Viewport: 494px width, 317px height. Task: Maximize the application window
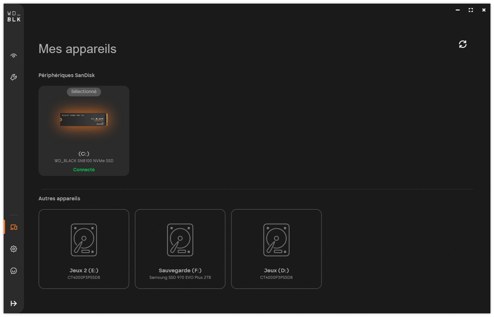coord(471,10)
